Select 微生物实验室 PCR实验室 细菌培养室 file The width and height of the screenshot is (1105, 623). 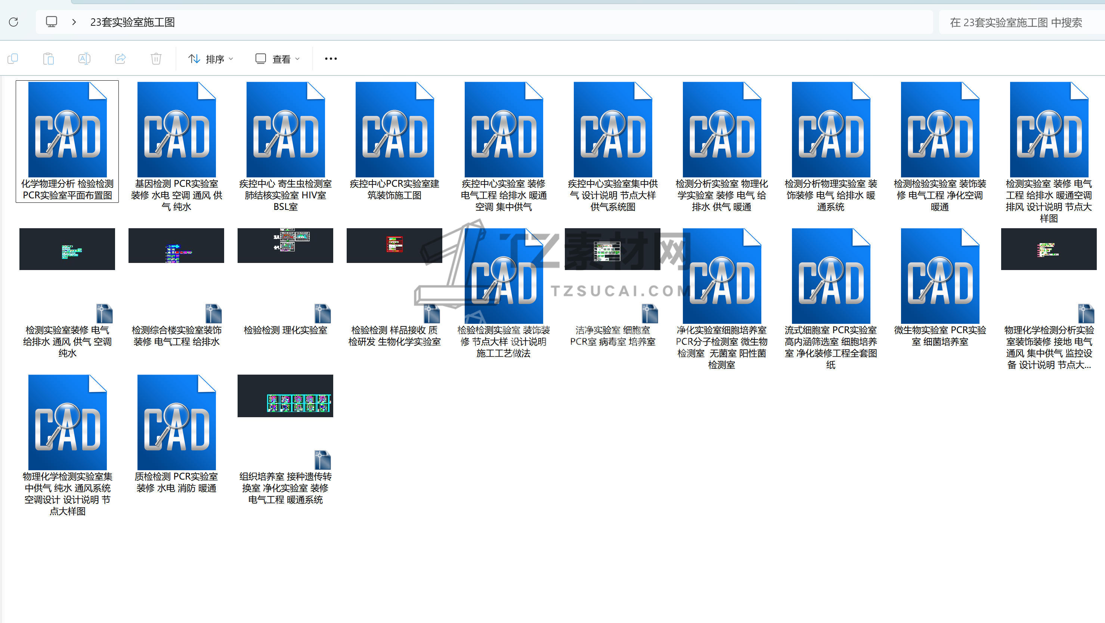[940, 276]
